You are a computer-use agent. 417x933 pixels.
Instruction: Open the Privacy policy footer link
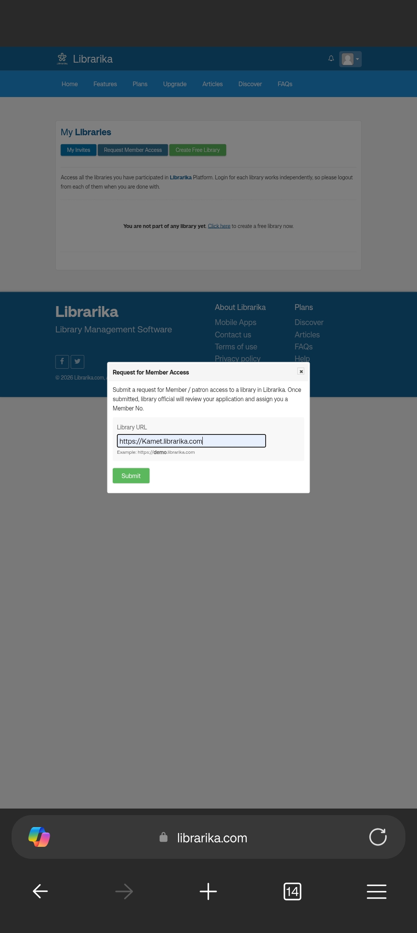237,358
